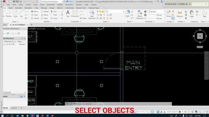
Task: Insert a Table
Action: [83, 18]
